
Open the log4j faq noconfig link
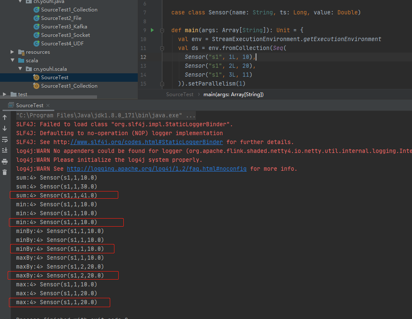click(x=156, y=169)
